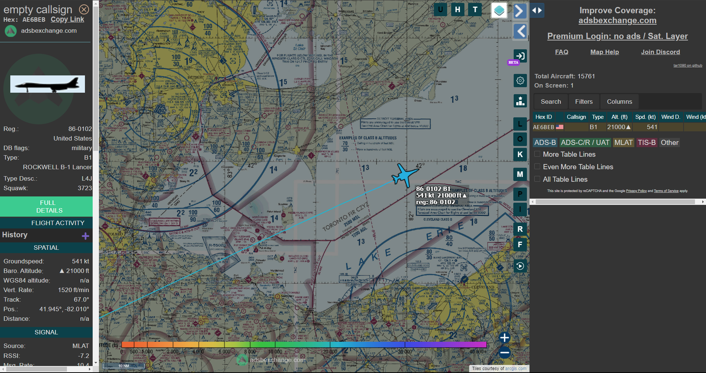
Task: Toggle the ADS-B source filter
Action: [545, 142]
